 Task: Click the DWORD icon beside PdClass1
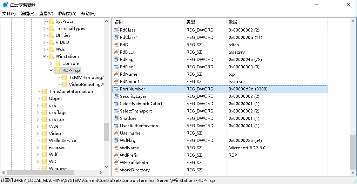click(x=116, y=37)
